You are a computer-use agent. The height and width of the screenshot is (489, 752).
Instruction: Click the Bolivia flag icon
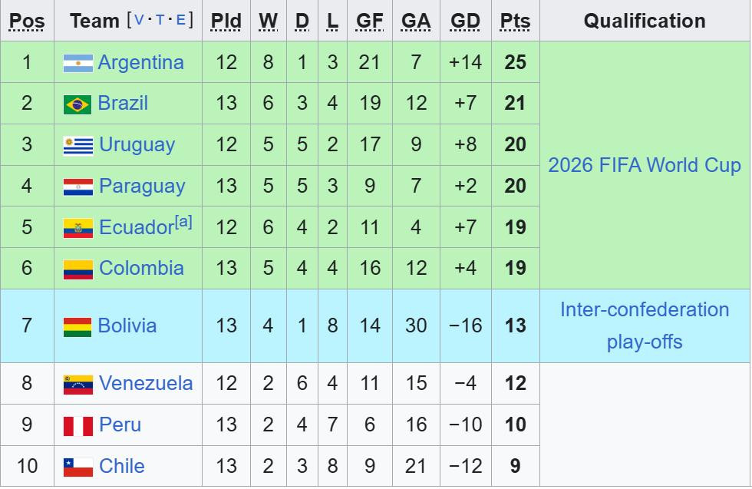click(78, 326)
